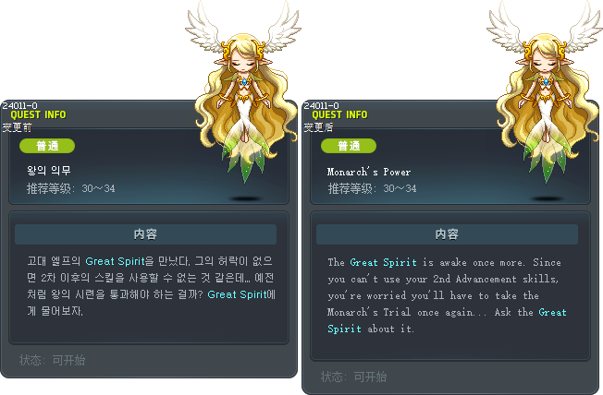Click second Great Spirit link in Korean text

click(237, 294)
